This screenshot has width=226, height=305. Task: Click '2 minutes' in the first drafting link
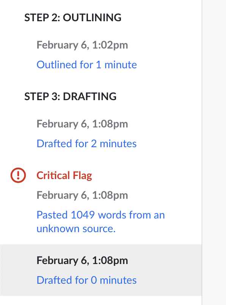coord(114,143)
